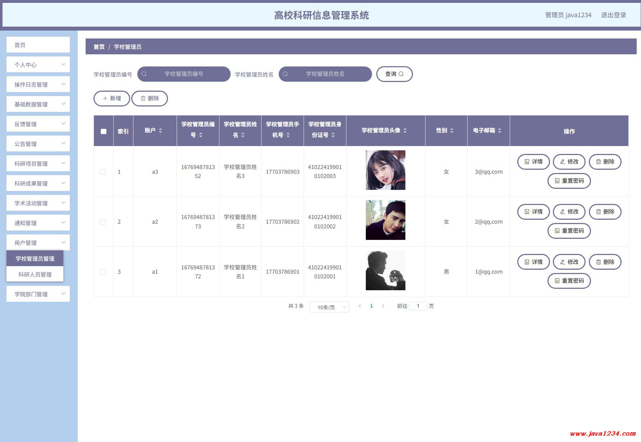Sort by 性别 column arrows
The height and width of the screenshot is (442, 641).
coord(452,131)
